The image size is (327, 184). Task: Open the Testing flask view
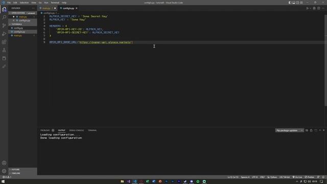pyautogui.click(x=4, y=50)
